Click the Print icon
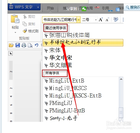140x133 pixels. 24,45
